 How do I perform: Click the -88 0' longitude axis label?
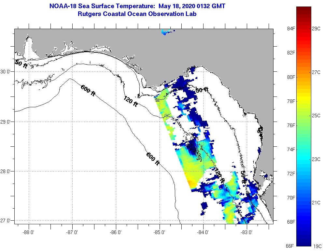[x=29, y=232]
